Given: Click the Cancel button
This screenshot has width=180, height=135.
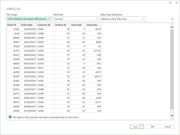Looking at the screenshot, I should click(x=167, y=126).
